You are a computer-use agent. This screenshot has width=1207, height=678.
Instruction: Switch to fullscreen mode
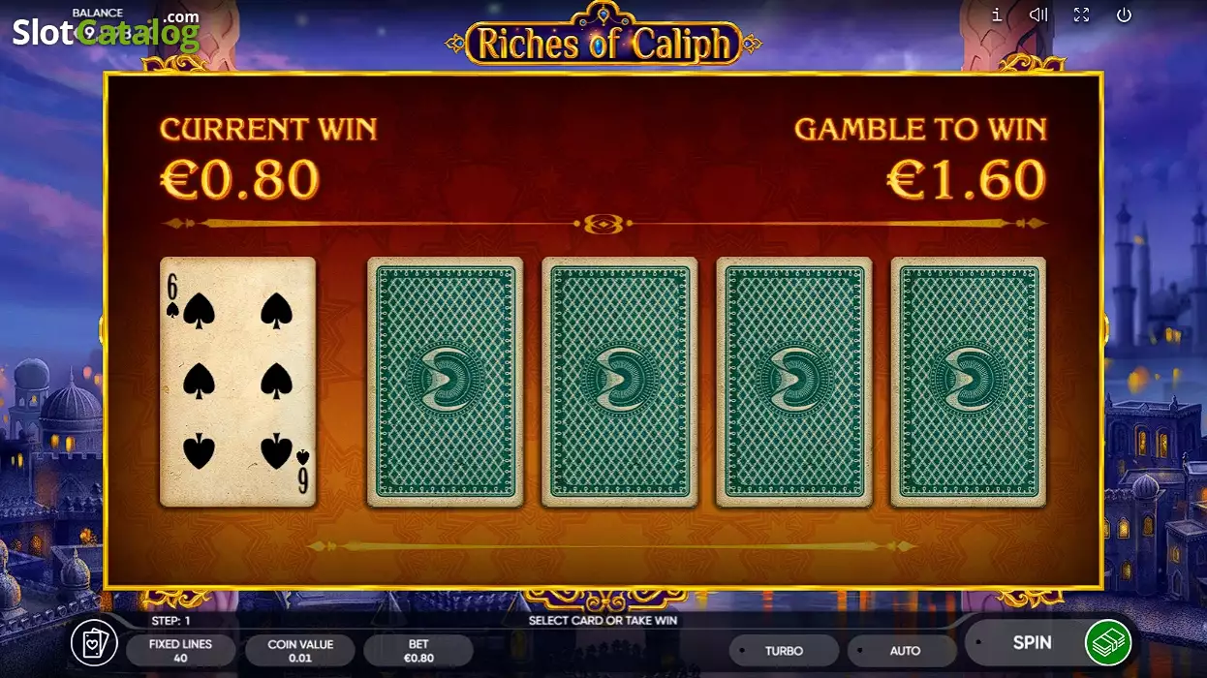pos(1081,15)
